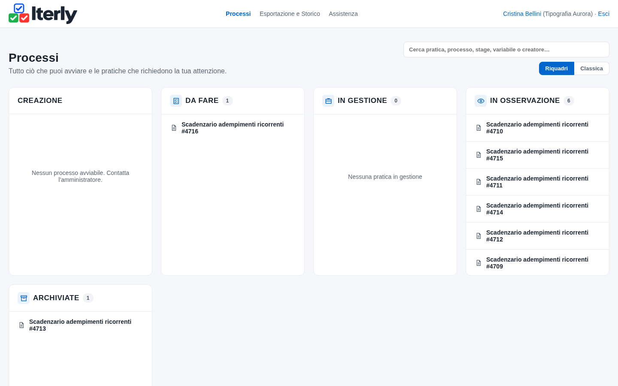Switch to Classica view
This screenshot has width=618, height=386.
(591, 69)
